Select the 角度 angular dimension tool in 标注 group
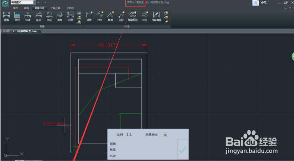 coord(110,16)
